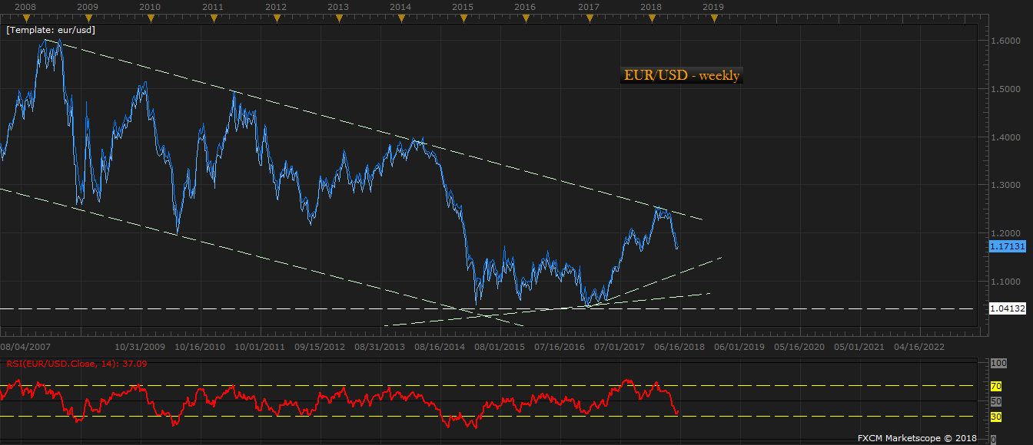
Task: Select the 2018 year marker triangle
Action: pyautogui.click(x=652, y=18)
